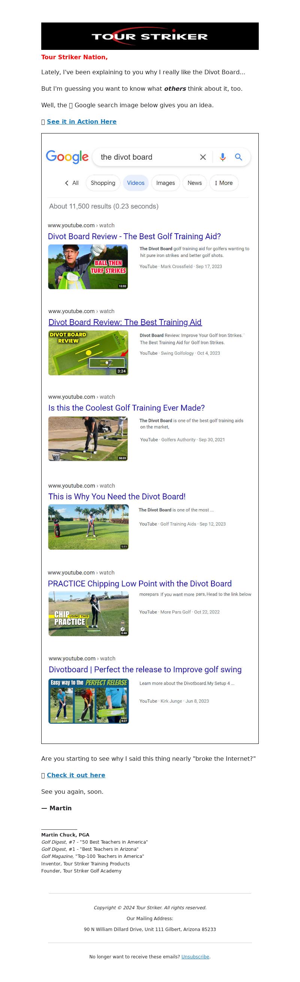300x982 pixels.
Task: Click the 'Ball Then Turf Strikes' video thumbnail
Action: click(x=88, y=267)
